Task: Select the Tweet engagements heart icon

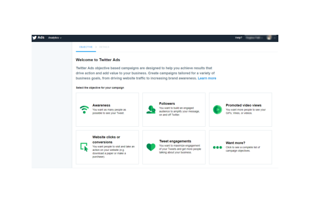Action: coord(151,147)
